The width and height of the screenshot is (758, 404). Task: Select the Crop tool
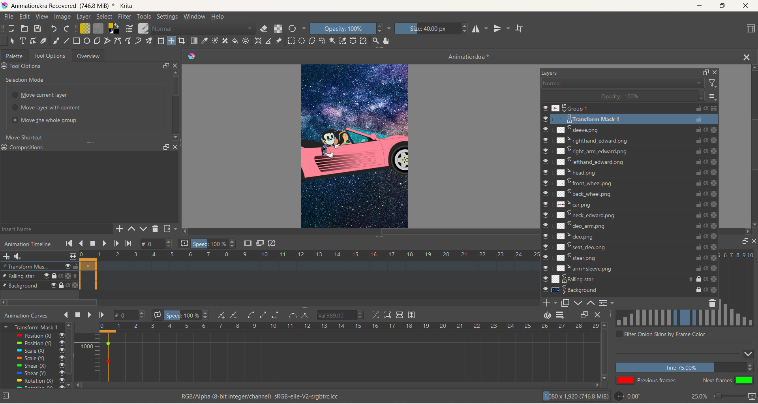coord(182,41)
